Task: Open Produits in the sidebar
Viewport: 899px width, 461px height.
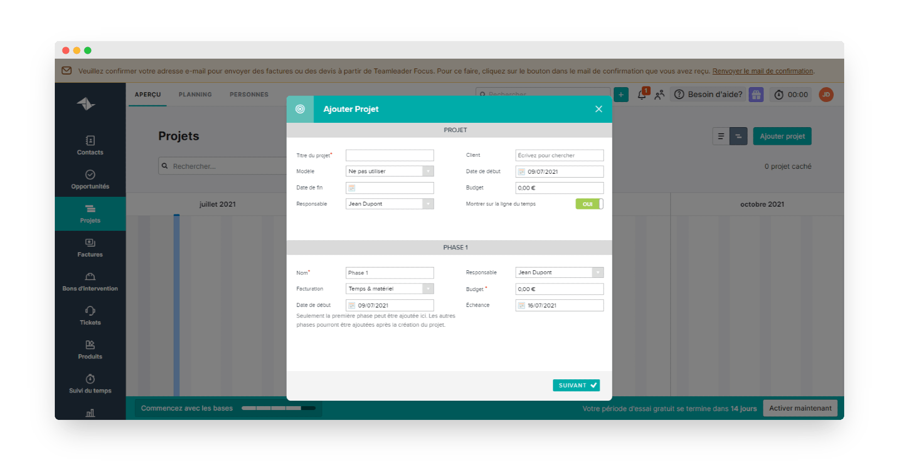Action: click(x=90, y=350)
